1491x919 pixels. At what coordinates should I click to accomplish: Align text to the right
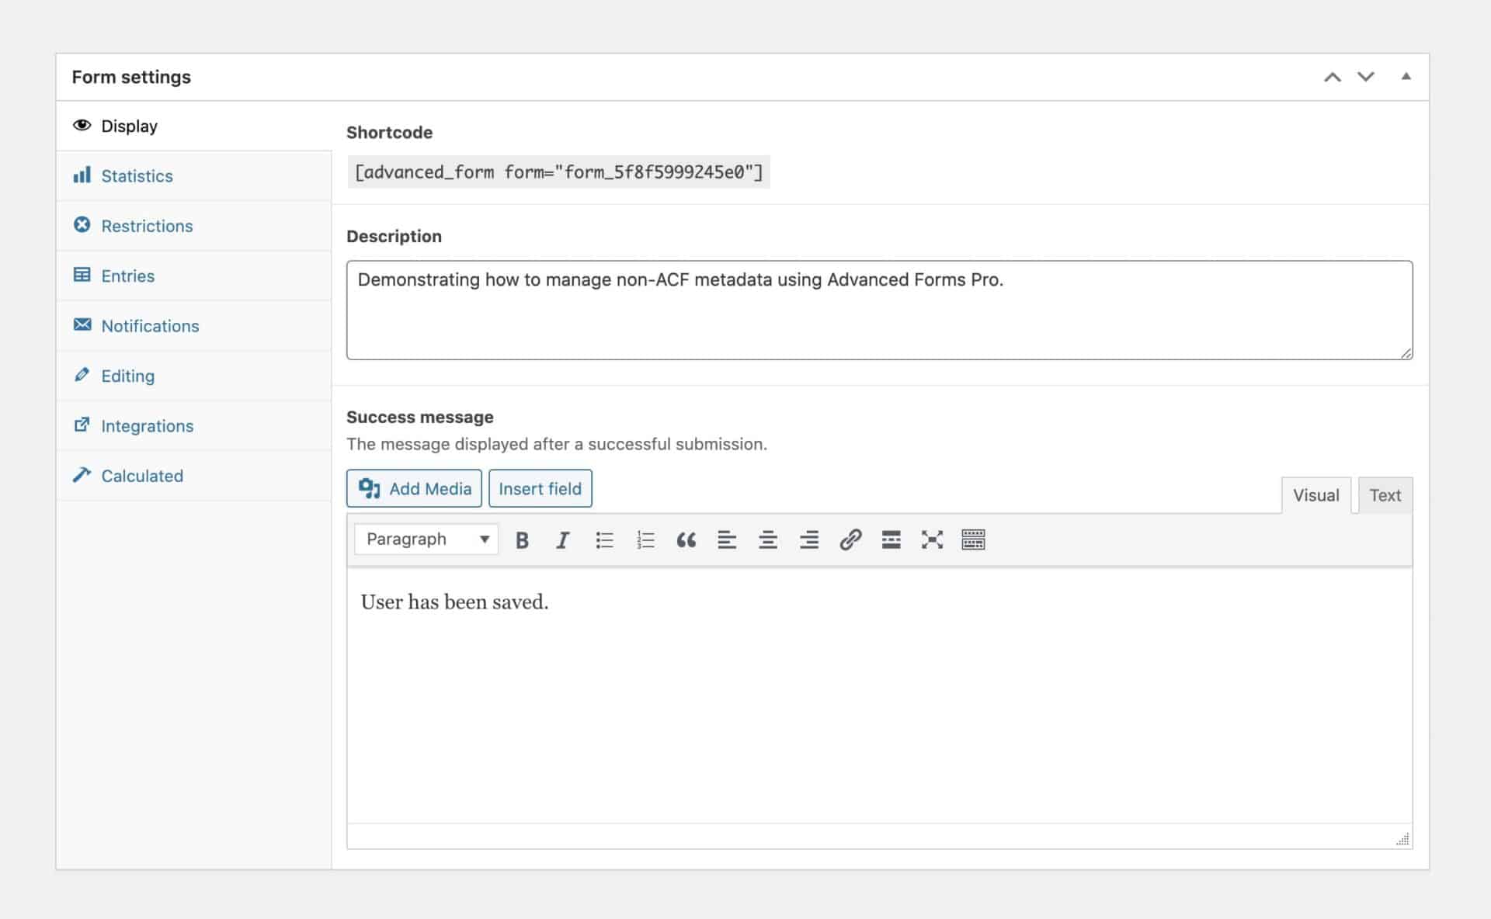(x=808, y=539)
